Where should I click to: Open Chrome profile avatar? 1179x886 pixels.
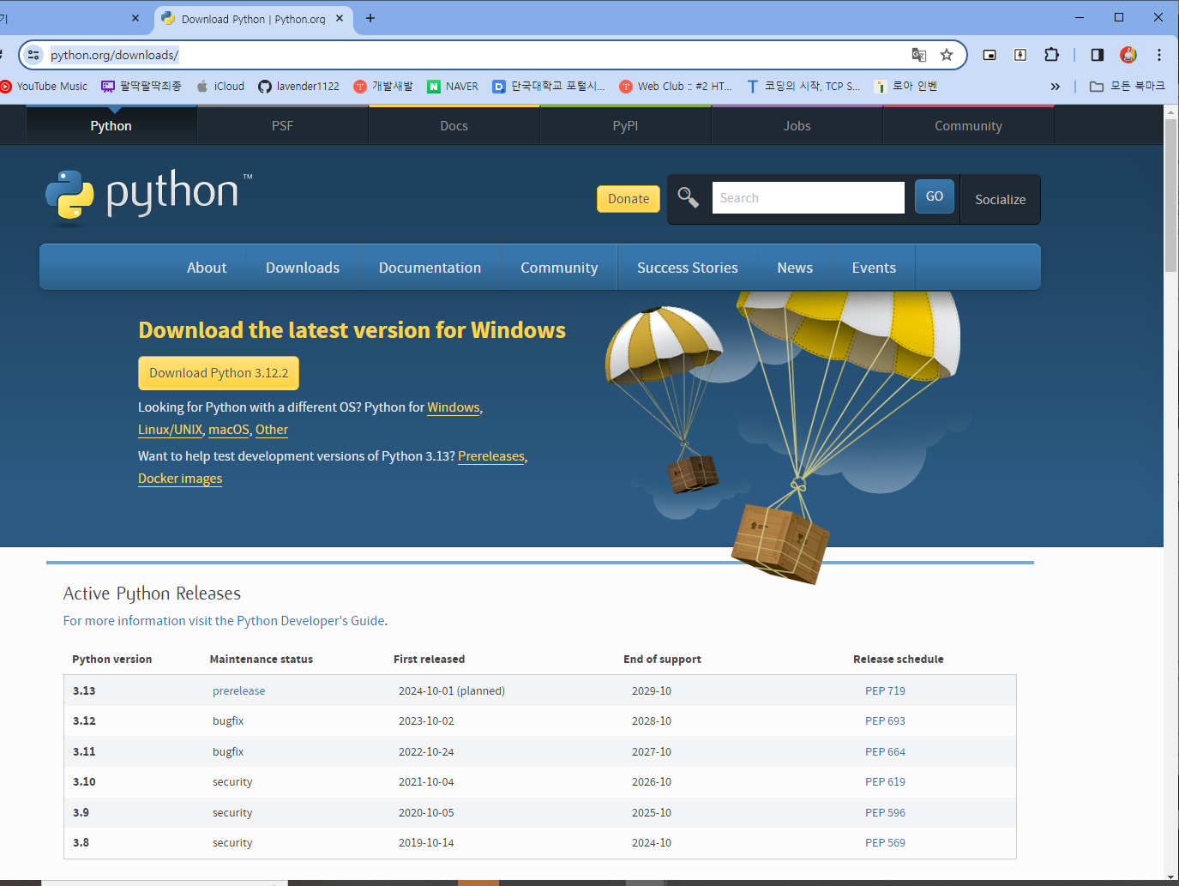[x=1128, y=55]
